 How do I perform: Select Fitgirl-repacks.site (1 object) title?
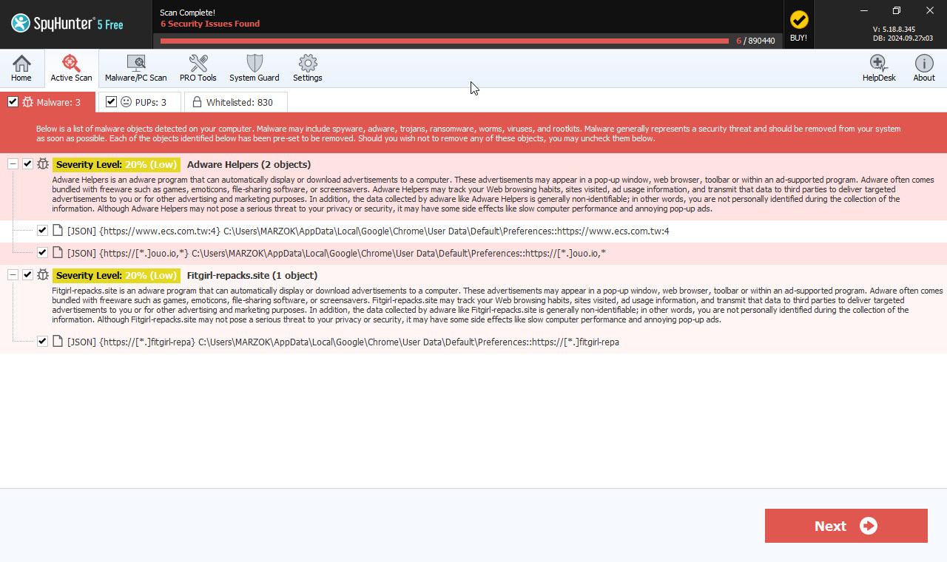tap(252, 275)
